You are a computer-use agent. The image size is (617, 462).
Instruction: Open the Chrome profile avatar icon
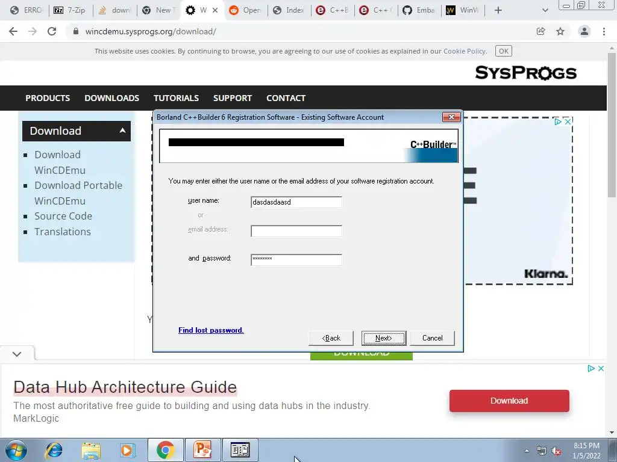click(x=584, y=31)
